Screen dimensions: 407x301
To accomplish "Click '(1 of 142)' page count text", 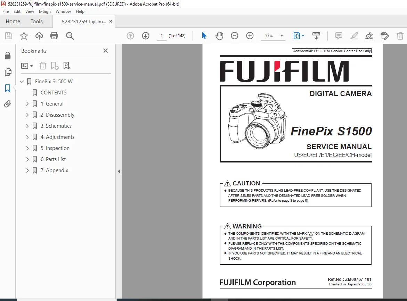I will click(177, 36).
